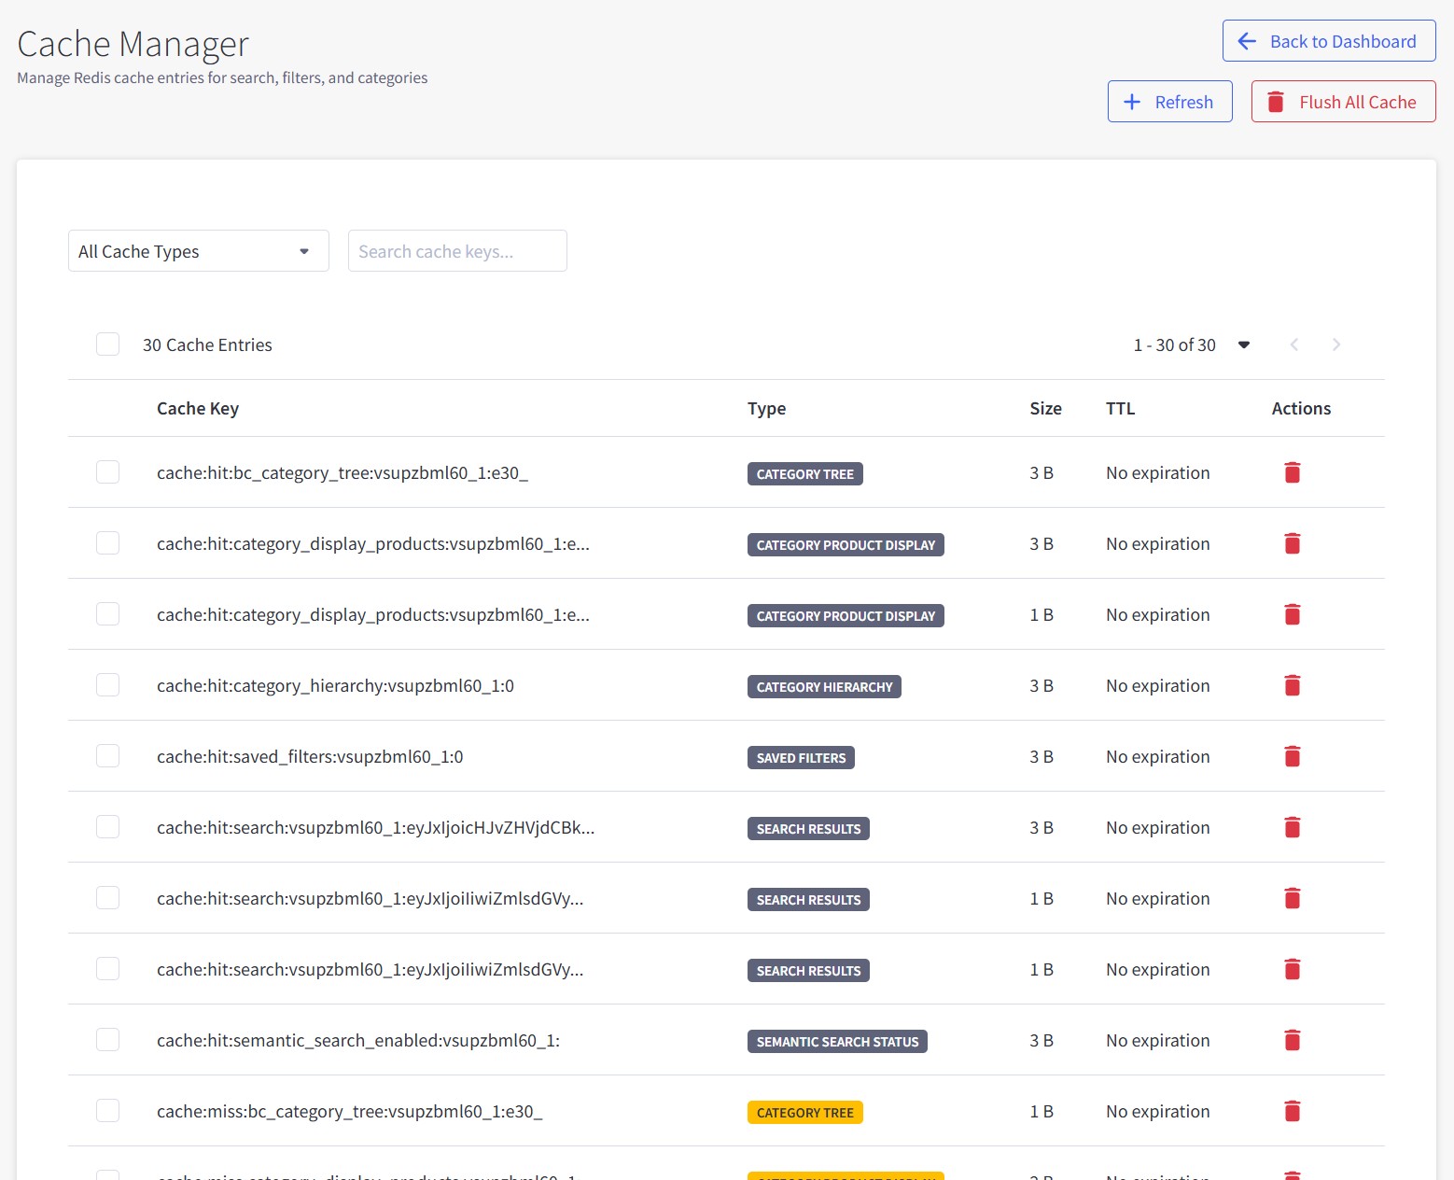This screenshot has height=1180, width=1454.
Task: Click the Actions column header
Action: click(1301, 408)
